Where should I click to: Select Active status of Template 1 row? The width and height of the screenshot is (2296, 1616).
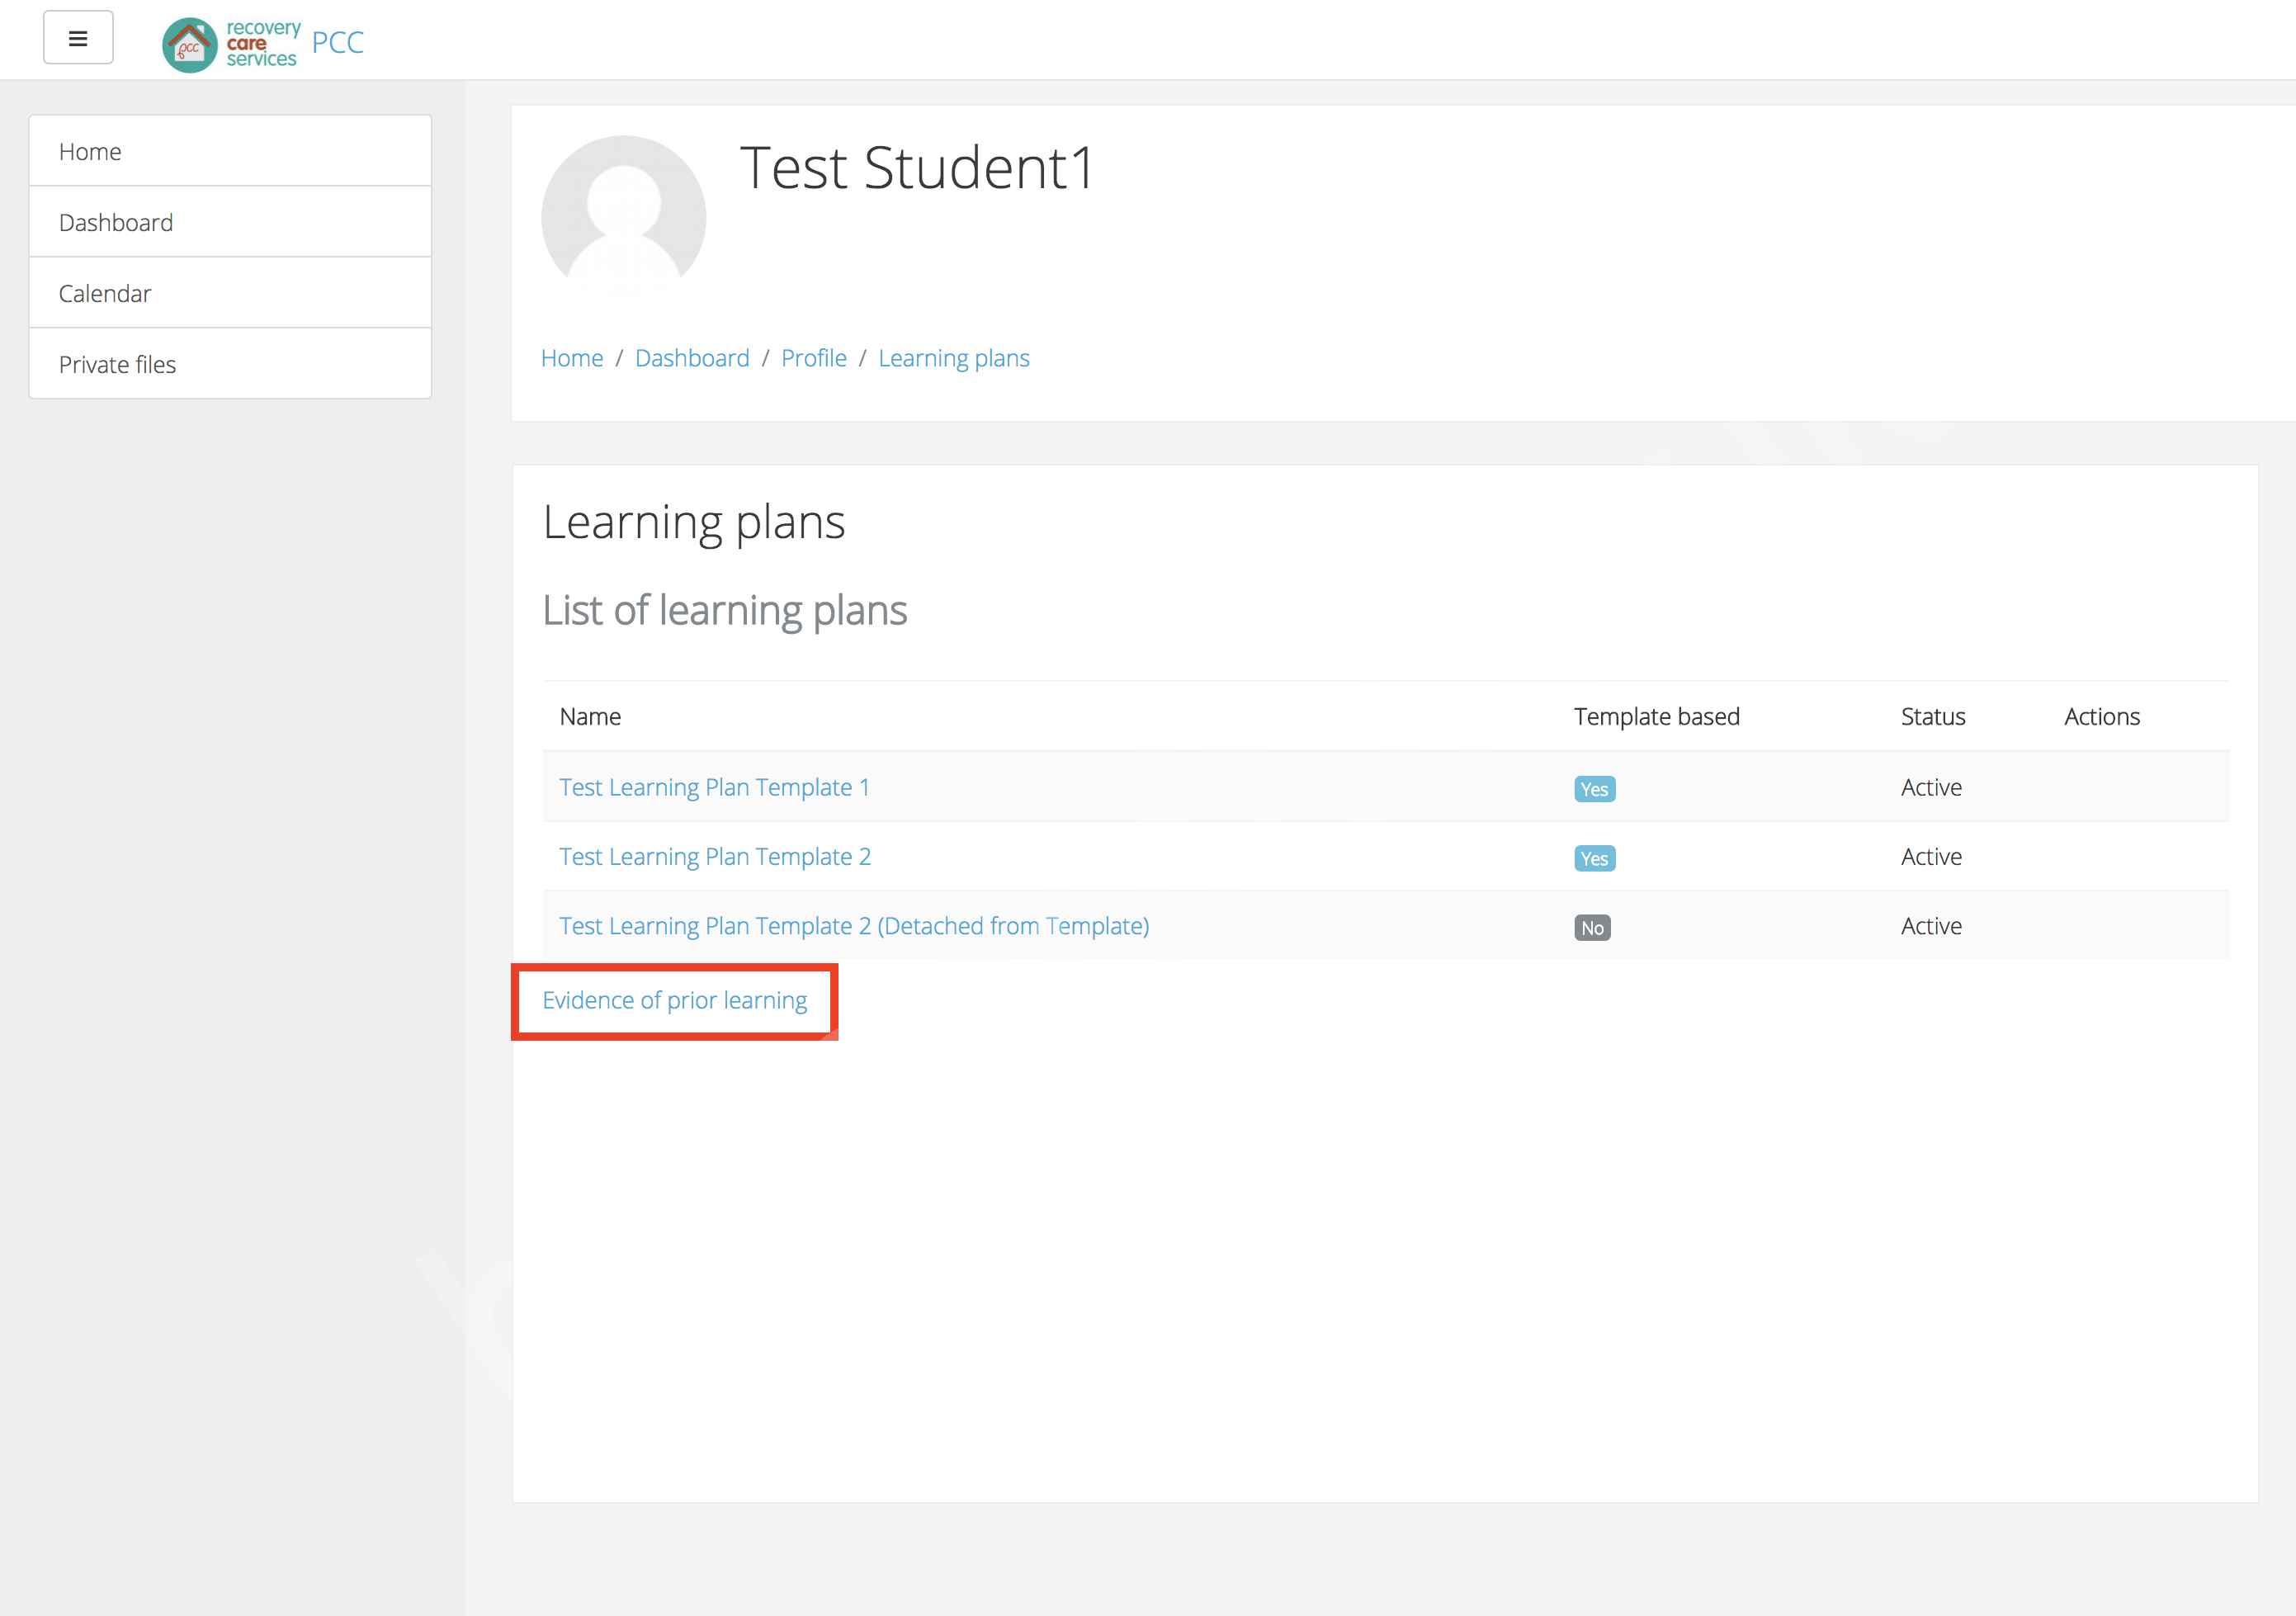click(1931, 787)
